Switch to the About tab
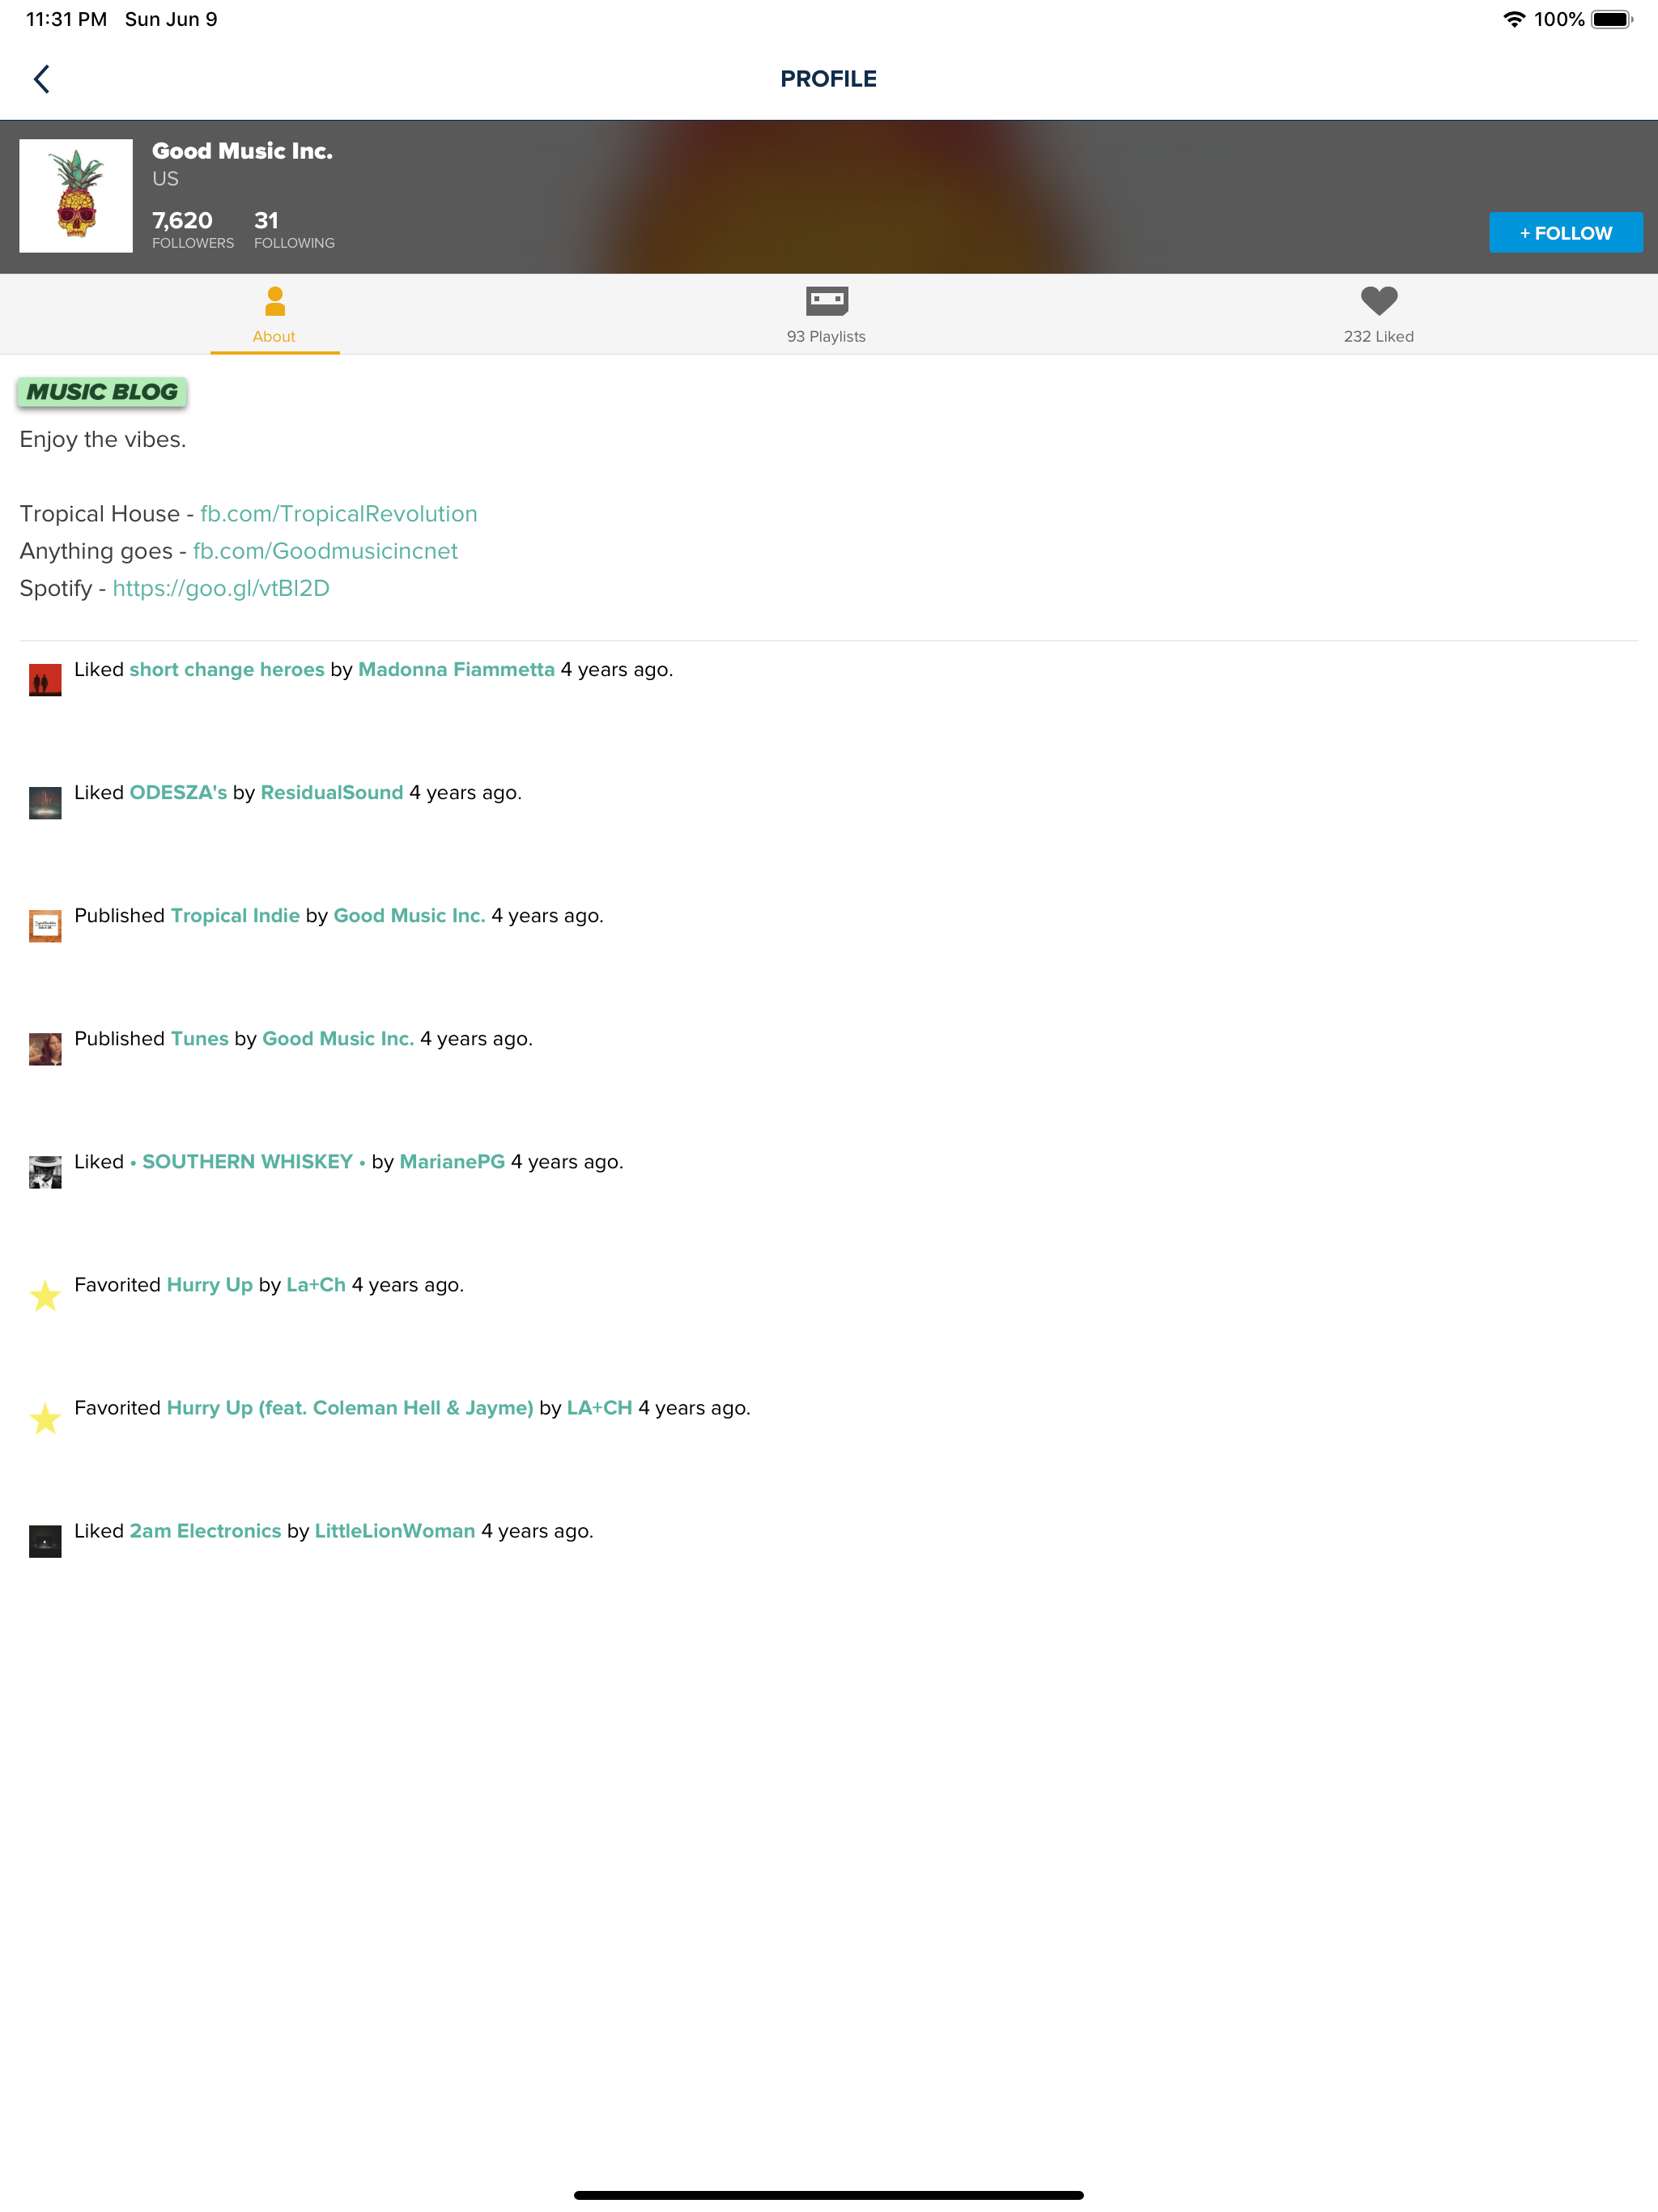The height and width of the screenshot is (2212, 1658). [274, 314]
